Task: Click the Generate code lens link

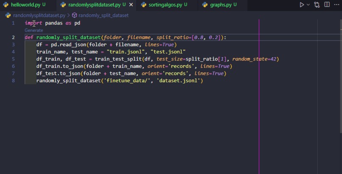Action: point(34,30)
